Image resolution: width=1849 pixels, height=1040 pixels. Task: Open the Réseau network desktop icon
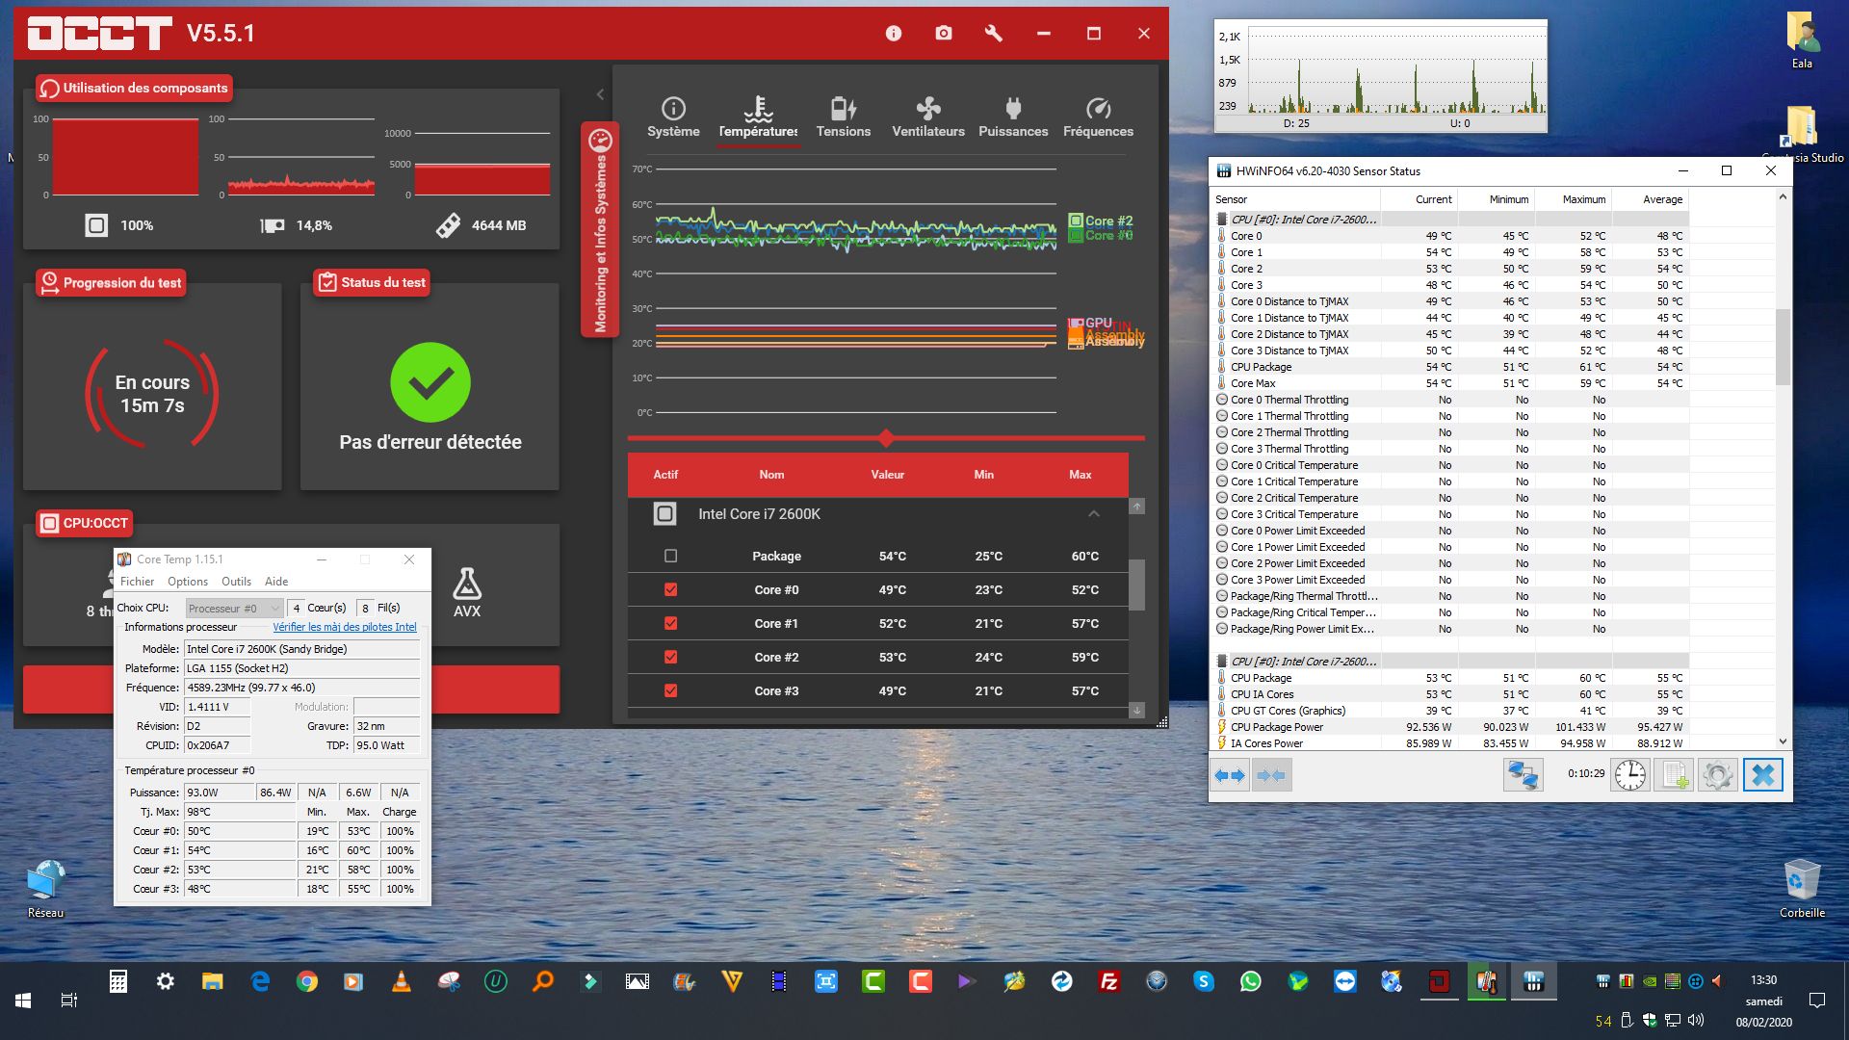[x=46, y=888]
